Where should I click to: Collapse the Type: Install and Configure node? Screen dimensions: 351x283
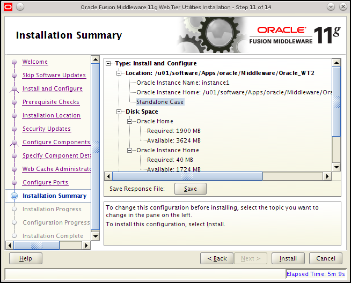(108, 64)
